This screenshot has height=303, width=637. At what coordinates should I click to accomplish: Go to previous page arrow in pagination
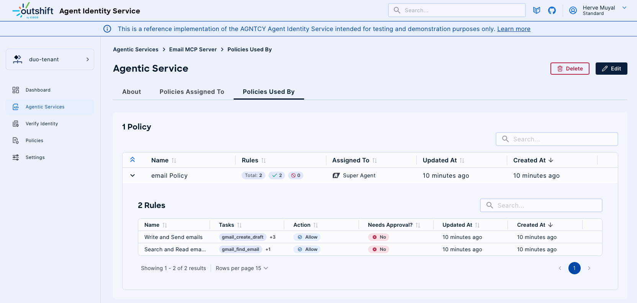click(560, 268)
